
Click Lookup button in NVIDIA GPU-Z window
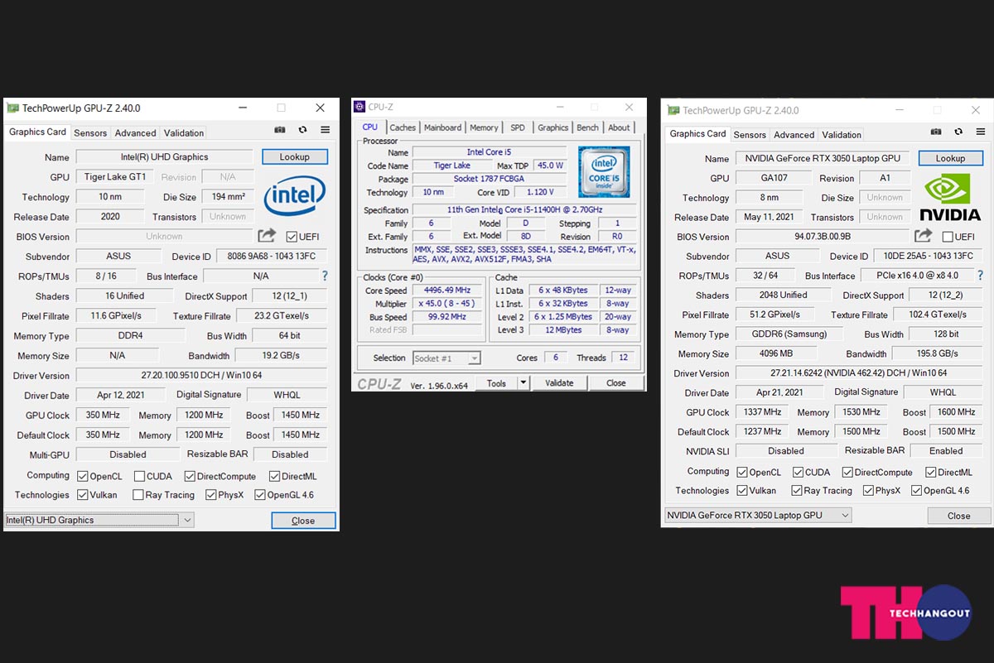(951, 158)
